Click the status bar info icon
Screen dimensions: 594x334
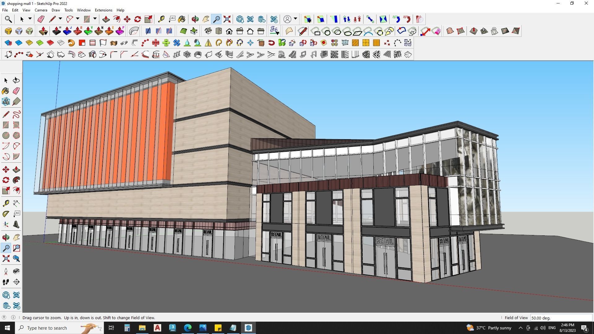tap(13, 317)
